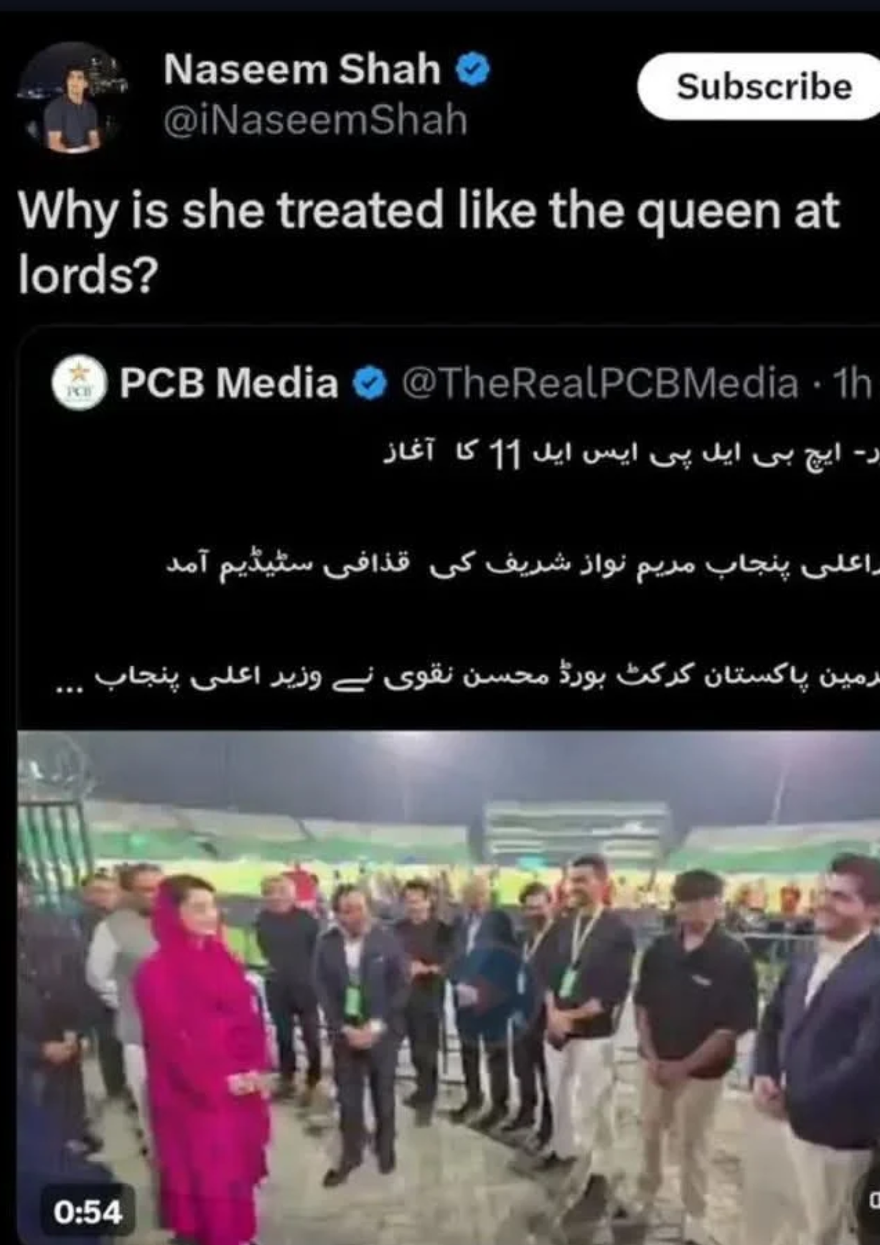Open the PCB Media account name
Viewport: 880px width, 1245px height.
pos(228,383)
